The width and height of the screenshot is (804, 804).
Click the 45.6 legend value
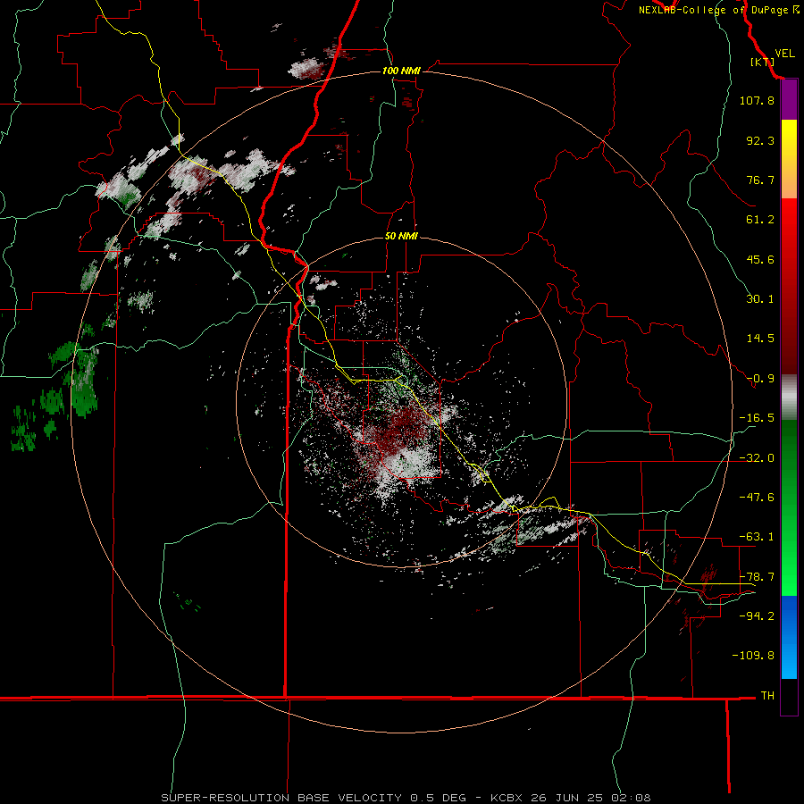click(760, 259)
